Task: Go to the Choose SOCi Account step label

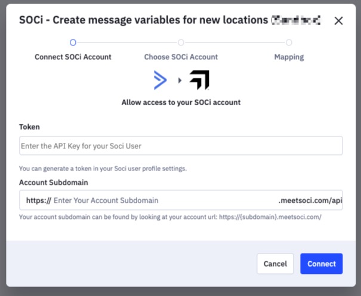Action: coord(181,57)
